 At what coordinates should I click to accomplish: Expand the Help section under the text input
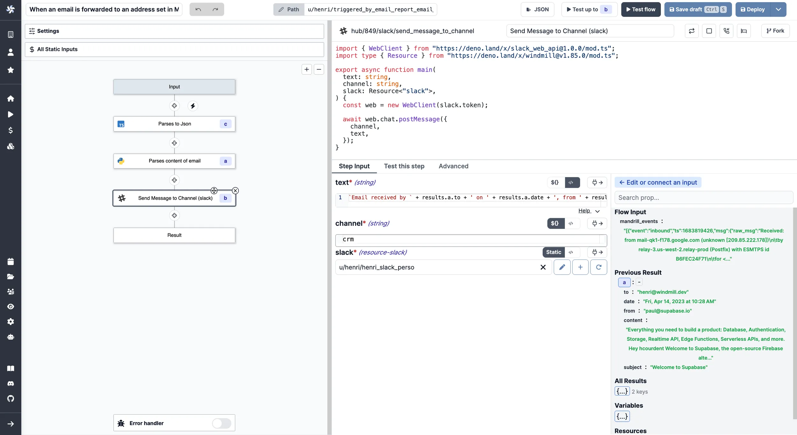(589, 211)
